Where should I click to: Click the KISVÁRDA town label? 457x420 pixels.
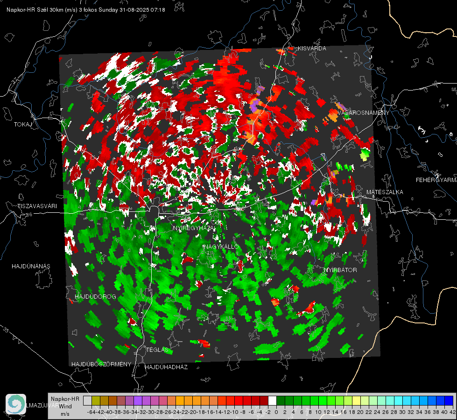(312, 49)
